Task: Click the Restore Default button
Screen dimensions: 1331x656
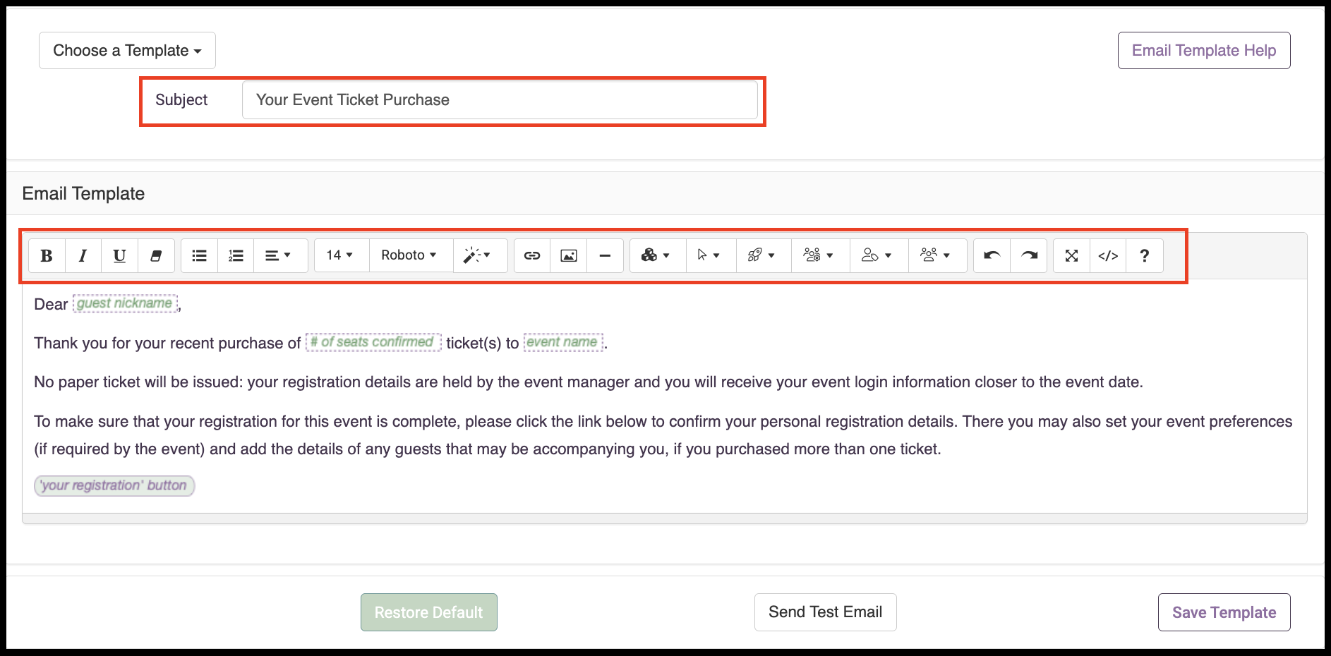Action: coord(429,612)
